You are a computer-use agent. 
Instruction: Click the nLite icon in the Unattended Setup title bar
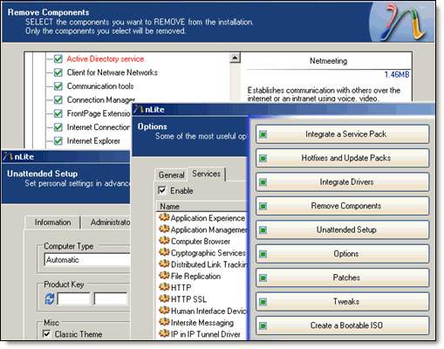coord(8,157)
